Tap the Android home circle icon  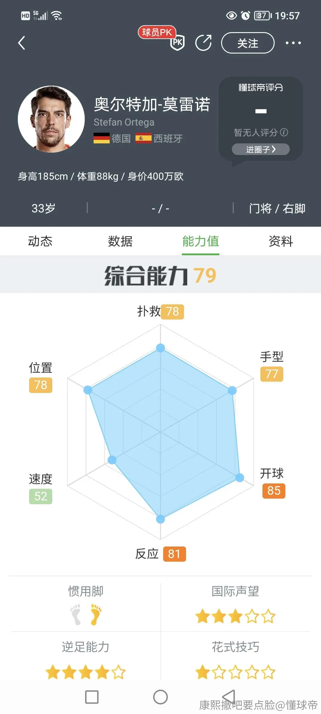(160, 697)
